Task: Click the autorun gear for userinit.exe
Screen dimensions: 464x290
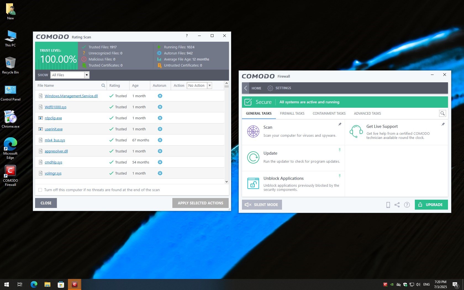Action: [160, 129]
